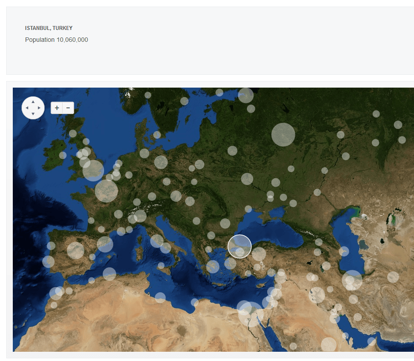The image size is (414, 361).
Task: Click the Kyiv bubble in Ukraine
Action: pyautogui.click(x=247, y=179)
